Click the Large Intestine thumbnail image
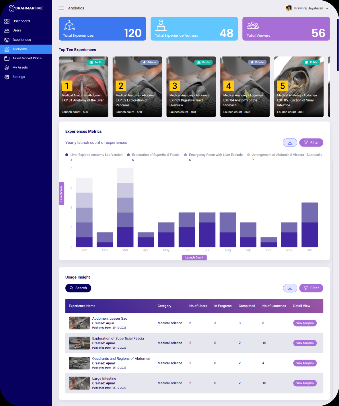 (79, 383)
